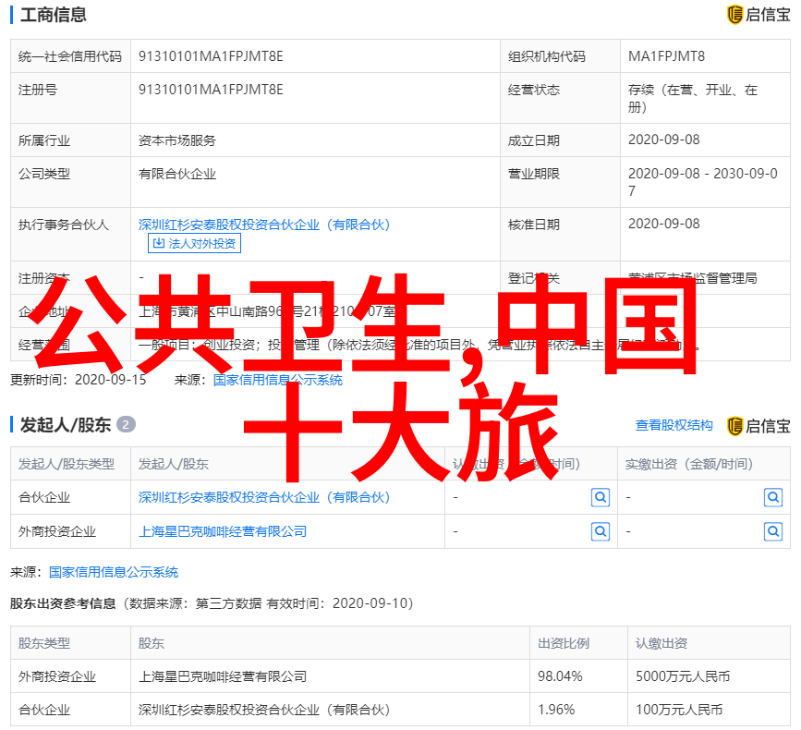Viewport: 801px width, 730px height.
Task: Open 深圳红杉安泰股权投资合伙企业 link in 合伙企业 shareholder row
Action: click(x=264, y=497)
